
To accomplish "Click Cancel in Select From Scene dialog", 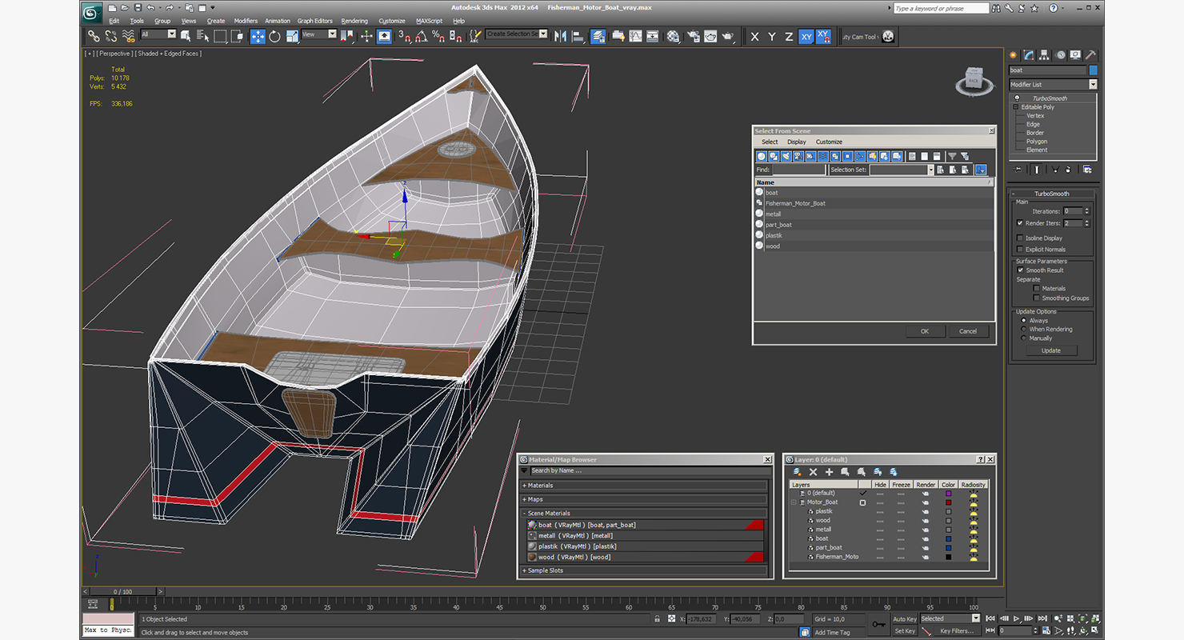I will point(968,331).
